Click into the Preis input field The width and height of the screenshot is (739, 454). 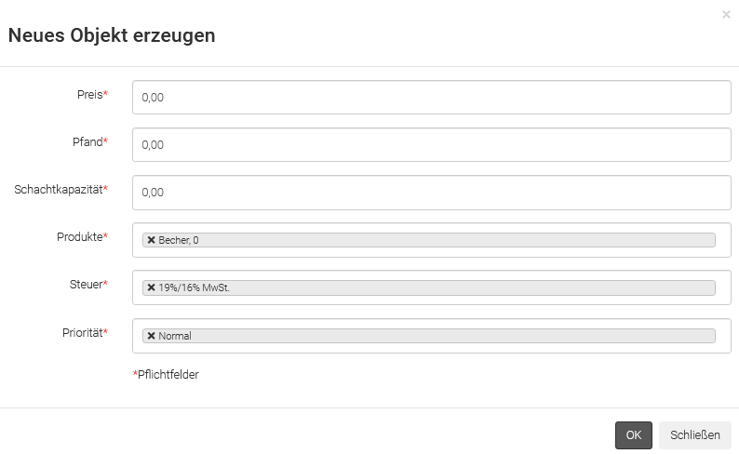pos(431,97)
